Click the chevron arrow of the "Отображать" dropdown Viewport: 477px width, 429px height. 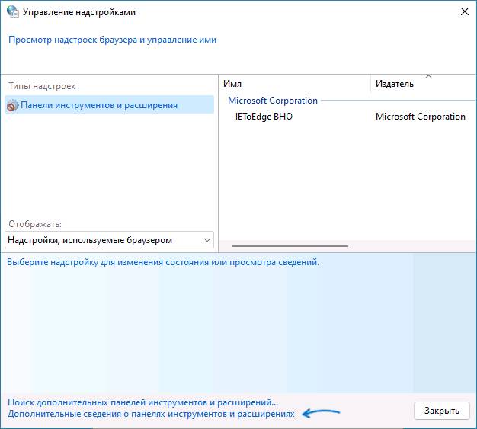click(x=206, y=240)
